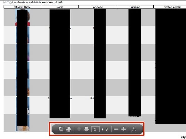Click the page number input field
186x139 pixels.
tap(96, 129)
